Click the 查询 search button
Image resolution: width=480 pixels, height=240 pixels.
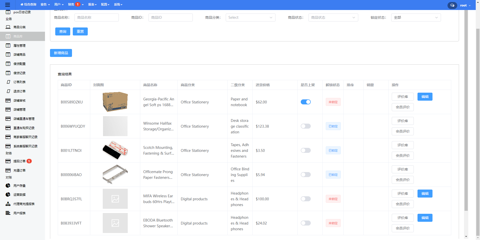click(x=63, y=31)
